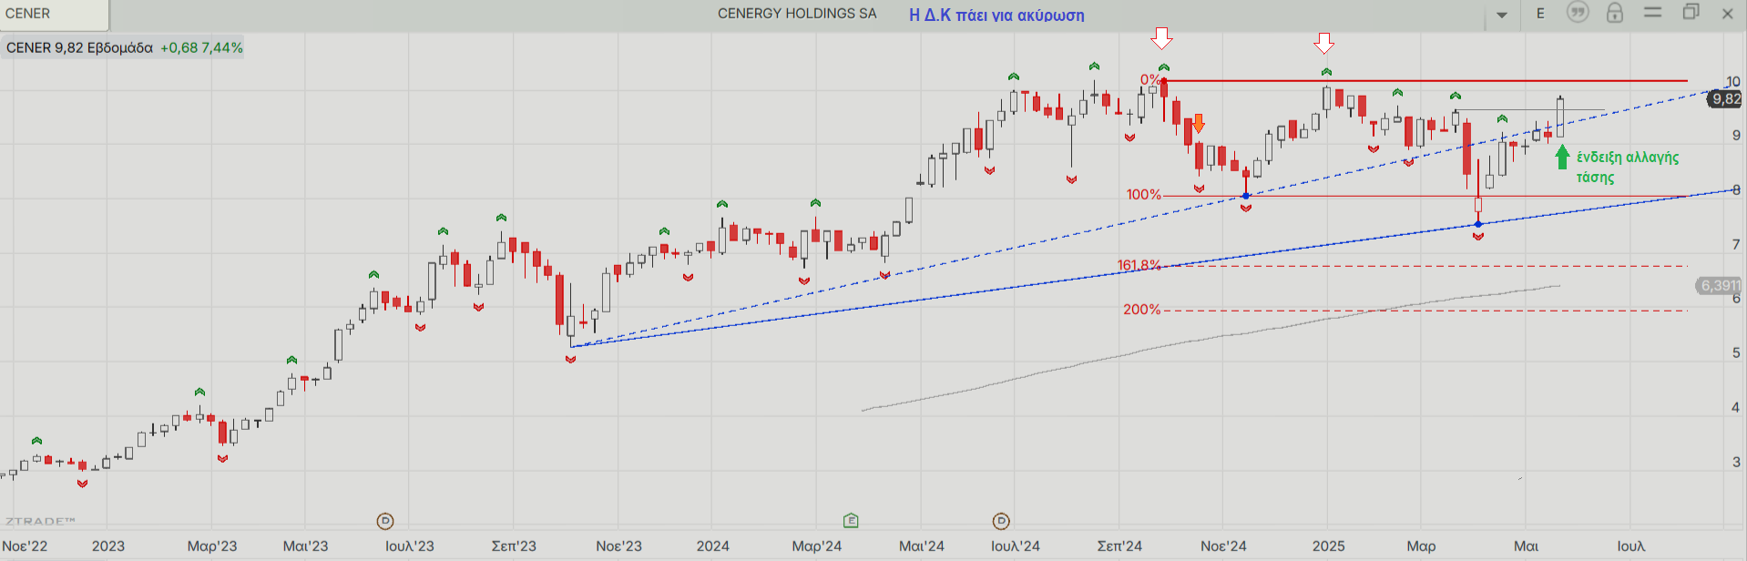1747x561 pixels.
Task: Select the Fibonacci 161,8% level label
Action: point(1139,266)
